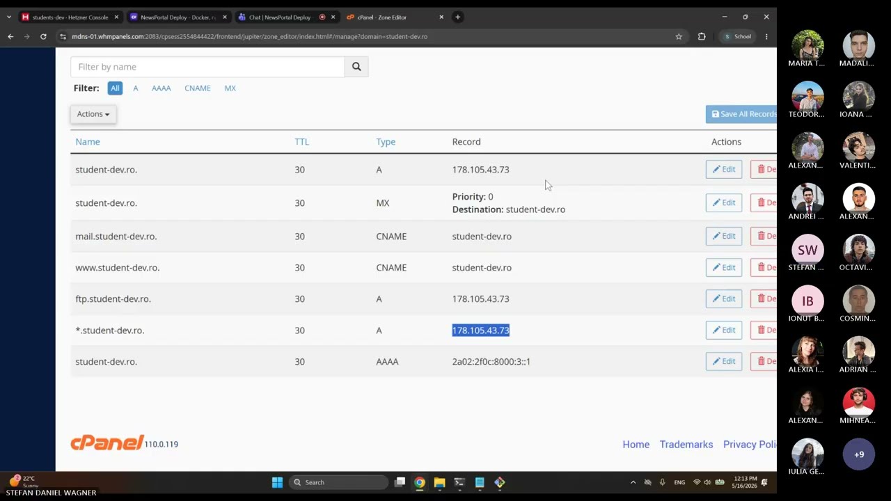The height and width of the screenshot is (501, 891).
Task: Go back using browser back arrow
Action: (x=10, y=36)
